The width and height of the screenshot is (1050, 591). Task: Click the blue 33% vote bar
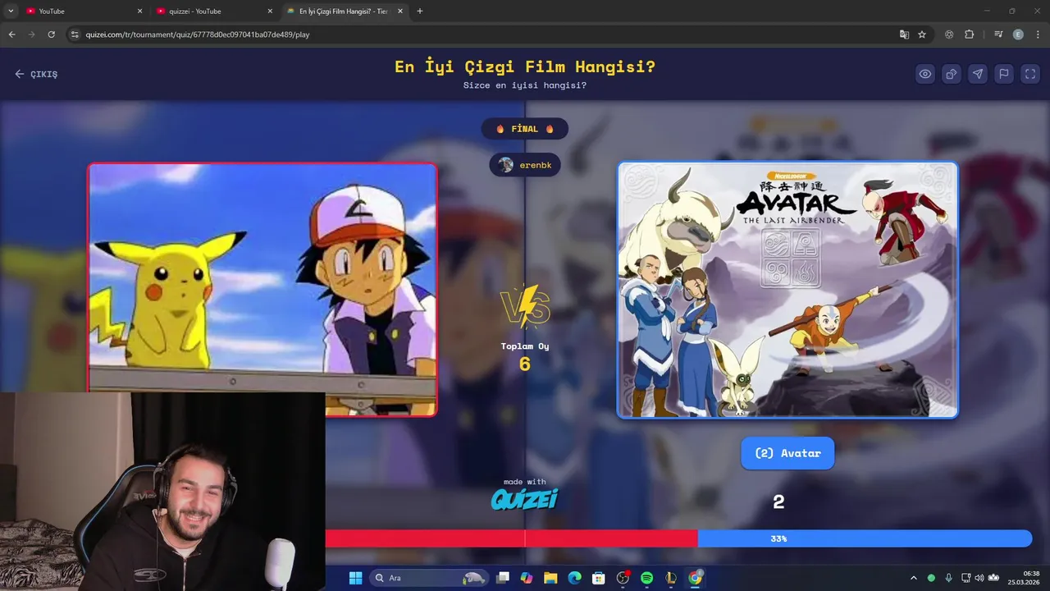pyautogui.click(x=865, y=538)
